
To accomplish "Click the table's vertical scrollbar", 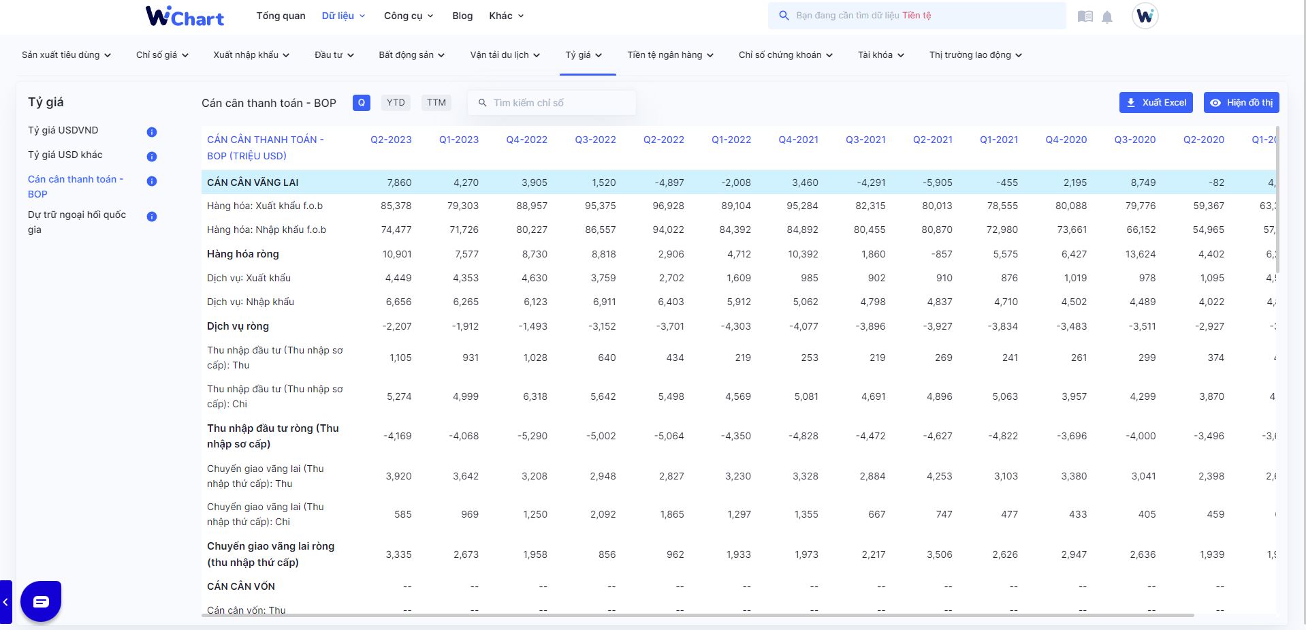I will pos(1278,199).
